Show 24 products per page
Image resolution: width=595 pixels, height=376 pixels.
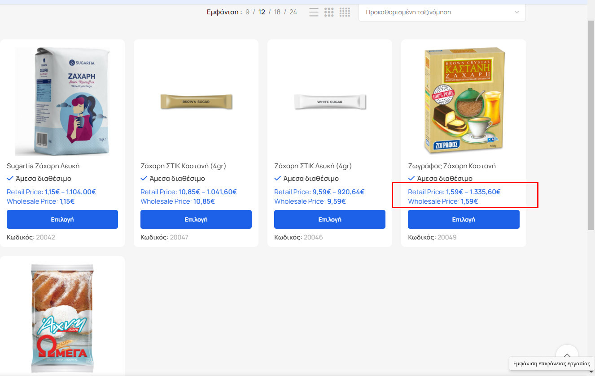coord(293,12)
